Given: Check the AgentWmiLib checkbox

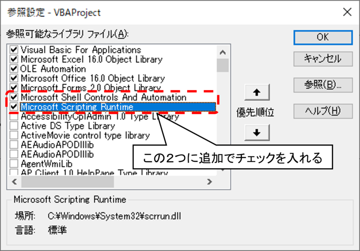Looking at the screenshot, I should tap(14, 164).
